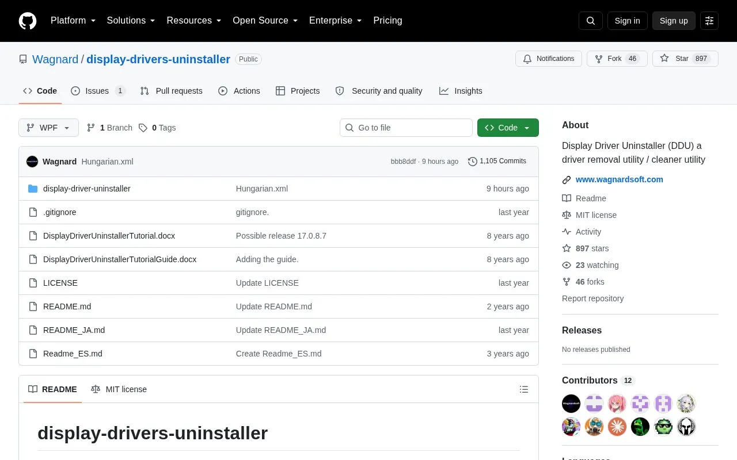Switch to the Pull requests tab
The height and width of the screenshot is (460, 737).
click(171, 91)
